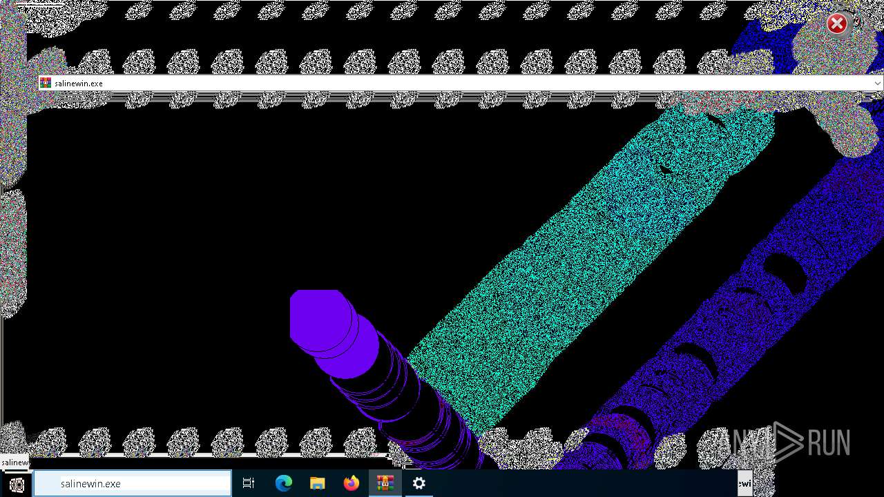Open Task View on the taskbar

[x=249, y=484]
